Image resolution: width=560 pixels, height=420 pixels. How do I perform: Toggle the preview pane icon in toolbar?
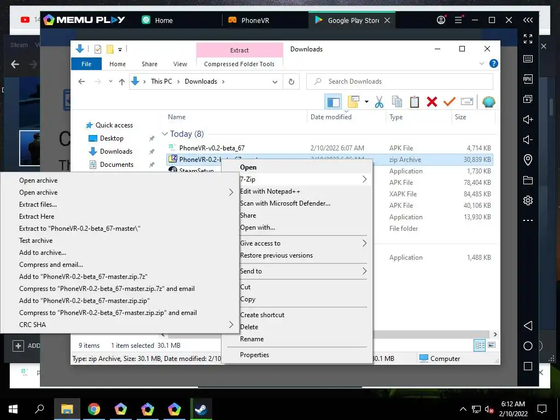[x=333, y=102]
